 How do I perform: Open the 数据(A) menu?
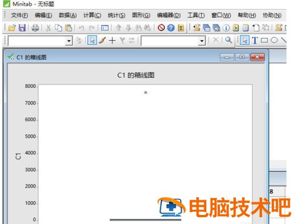[68, 15]
